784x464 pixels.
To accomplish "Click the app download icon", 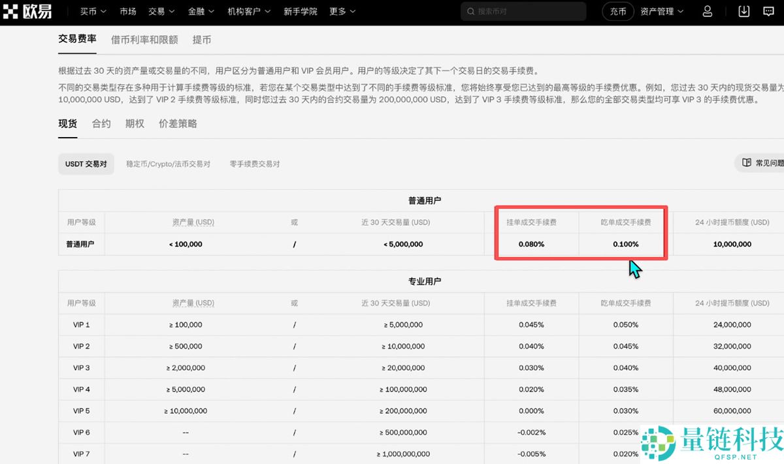I will click(743, 11).
